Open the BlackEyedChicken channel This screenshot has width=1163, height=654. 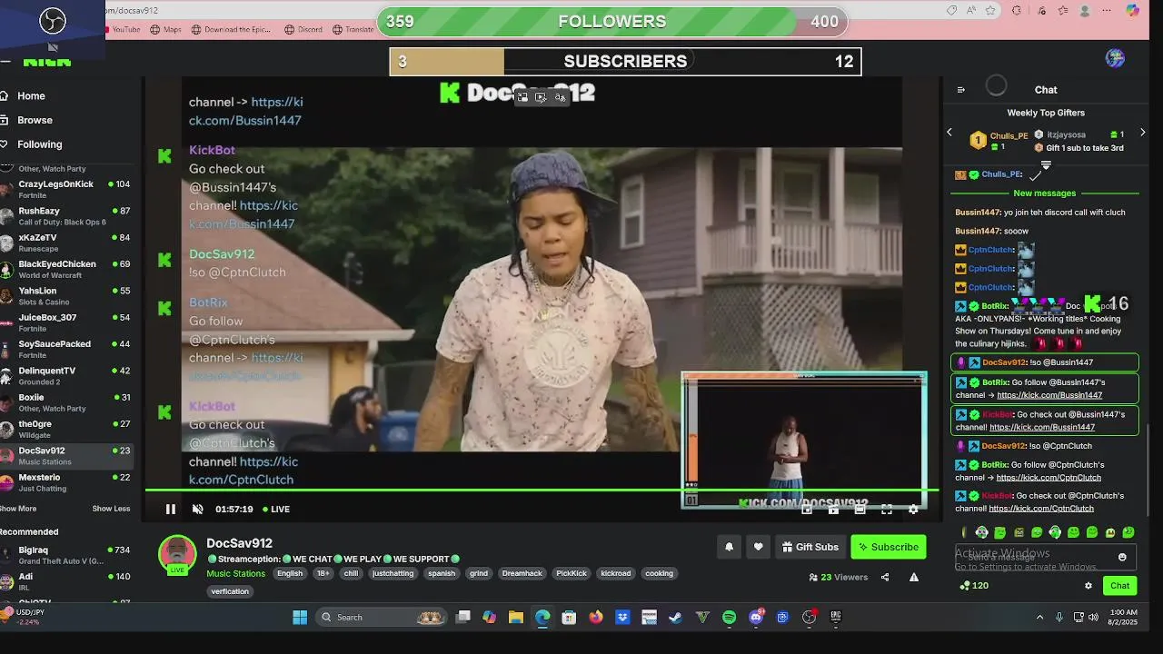point(68,269)
